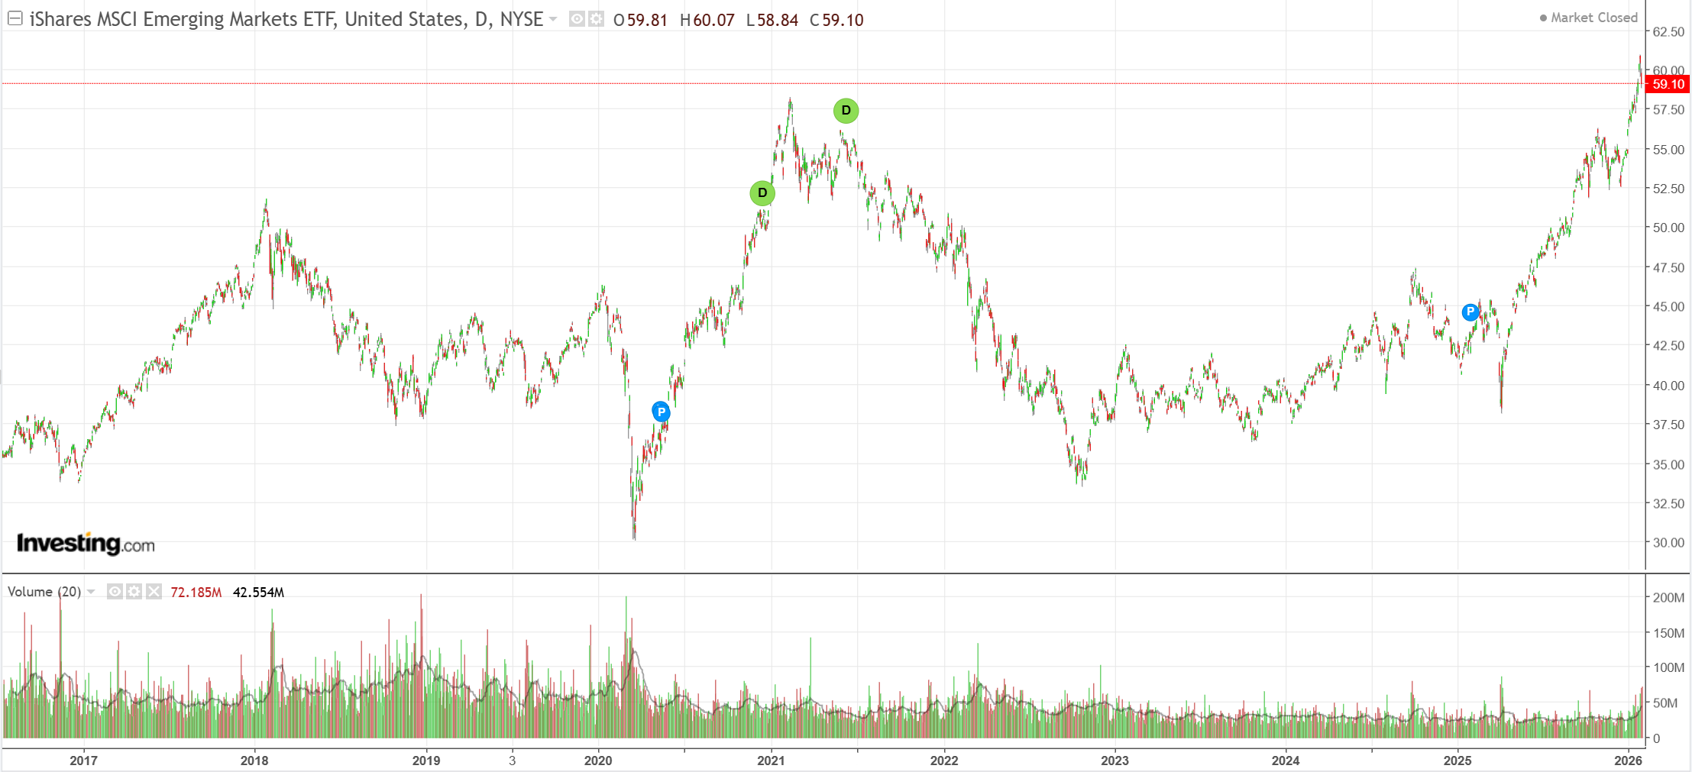The width and height of the screenshot is (1692, 772).
Task: Click the 2026 label on the time axis
Action: 1629,761
